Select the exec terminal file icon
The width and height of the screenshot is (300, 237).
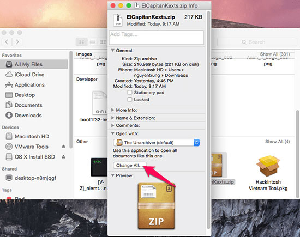coord(99,167)
